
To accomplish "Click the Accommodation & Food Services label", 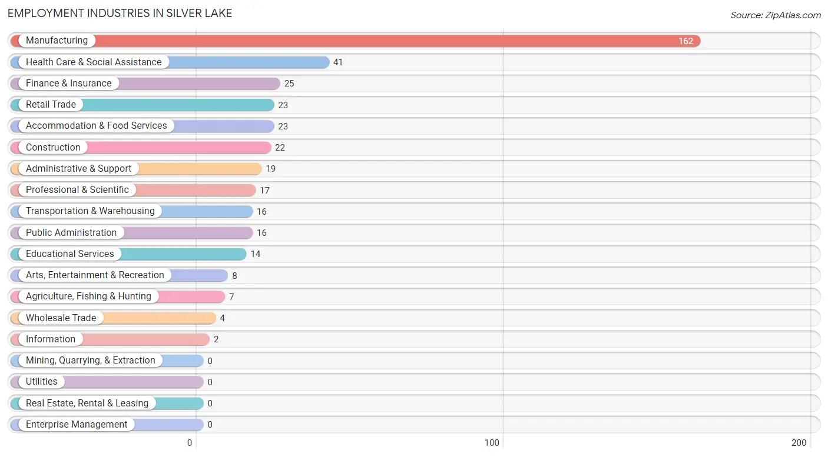I will [x=97, y=126].
